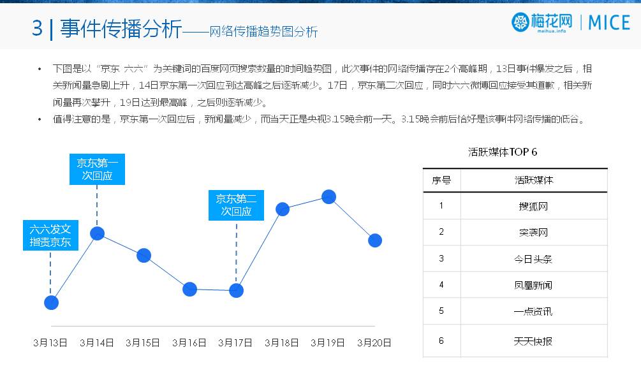This screenshot has height=389, width=641.
Task: Click the 3月15日 axis label
Action: click(x=142, y=342)
